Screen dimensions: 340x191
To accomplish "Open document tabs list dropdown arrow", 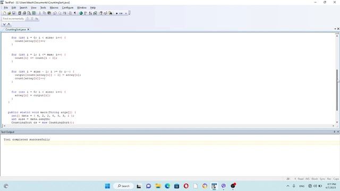I will click(x=335, y=29).
